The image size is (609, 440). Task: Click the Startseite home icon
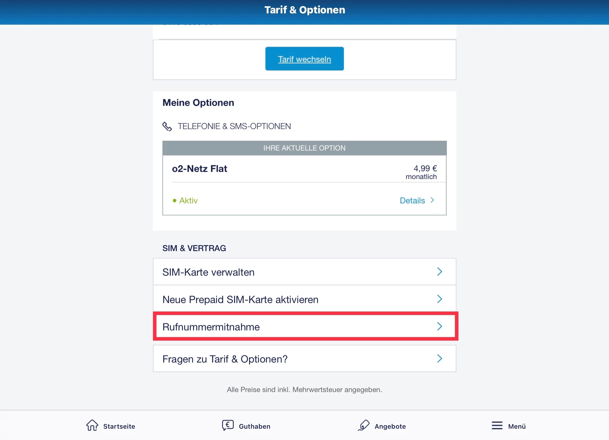click(x=92, y=425)
